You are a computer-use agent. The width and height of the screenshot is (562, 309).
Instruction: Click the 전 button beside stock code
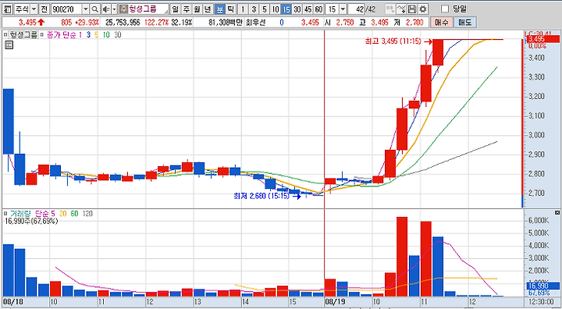pyautogui.click(x=44, y=9)
